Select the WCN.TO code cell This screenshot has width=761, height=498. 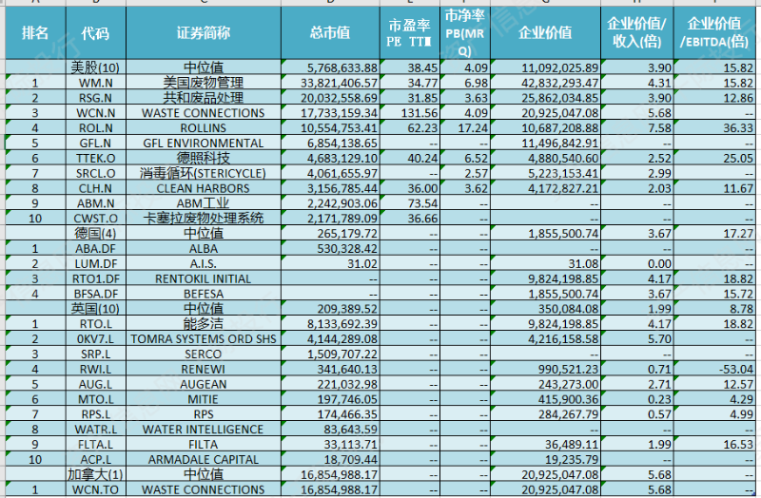click(x=96, y=488)
